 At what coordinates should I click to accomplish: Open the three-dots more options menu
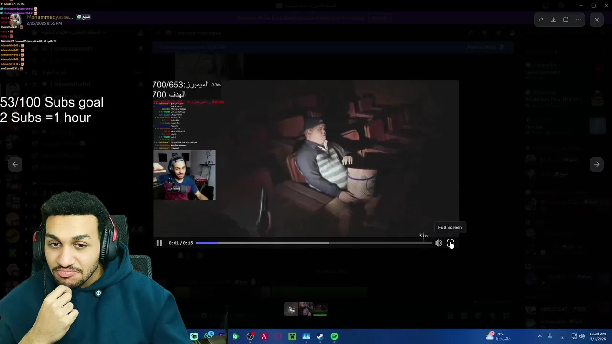(x=578, y=20)
